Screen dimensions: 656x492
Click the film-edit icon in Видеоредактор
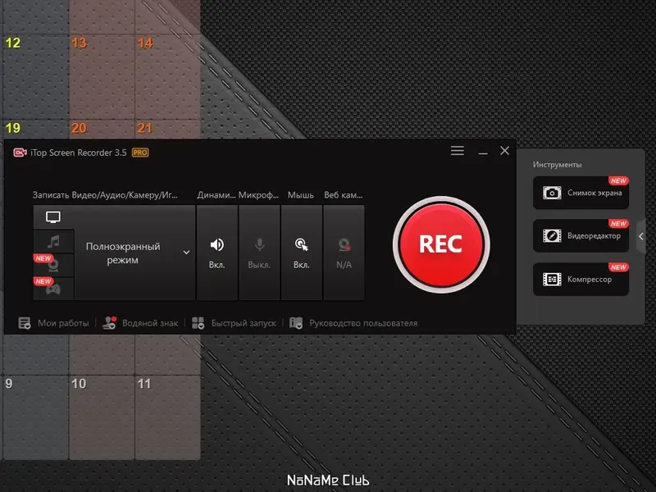pos(552,236)
